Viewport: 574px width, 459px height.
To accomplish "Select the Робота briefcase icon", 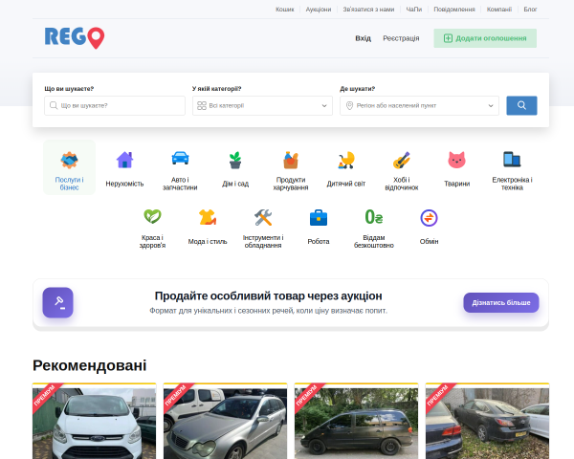I will point(319,217).
